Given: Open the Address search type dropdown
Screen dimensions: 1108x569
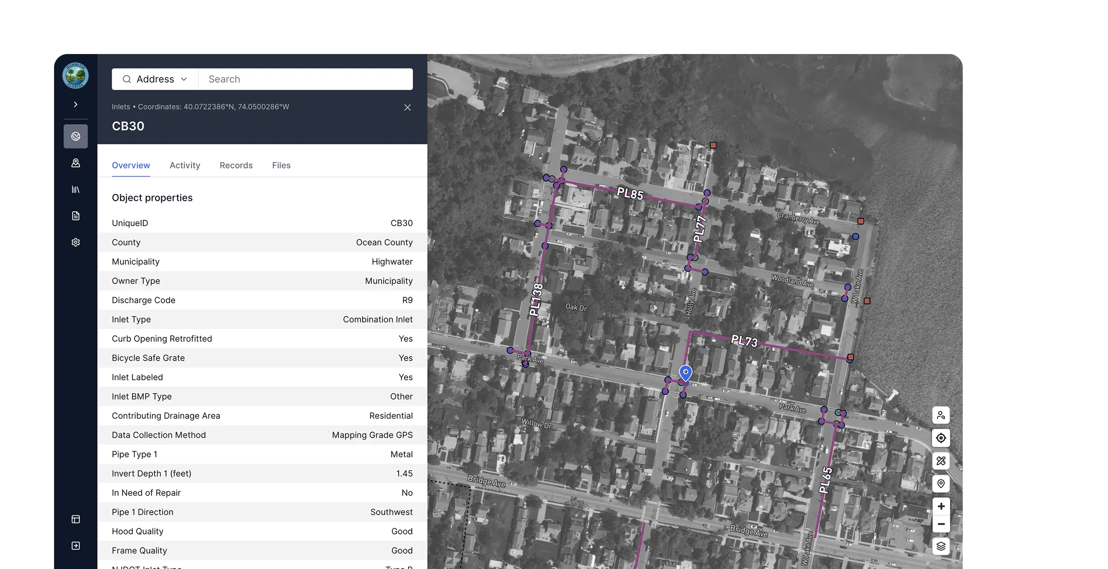Looking at the screenshot, I should pos(155,79).
